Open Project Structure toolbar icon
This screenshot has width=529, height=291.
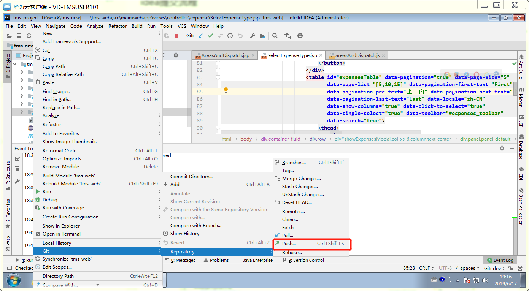coord(262,36)
